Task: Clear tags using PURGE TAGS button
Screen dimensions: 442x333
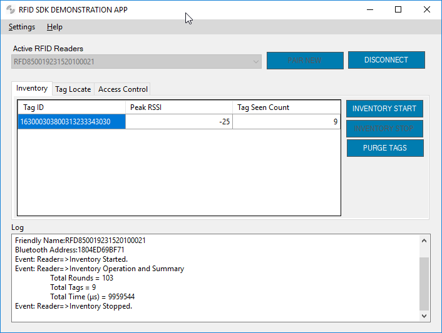Action: (384, 148)
